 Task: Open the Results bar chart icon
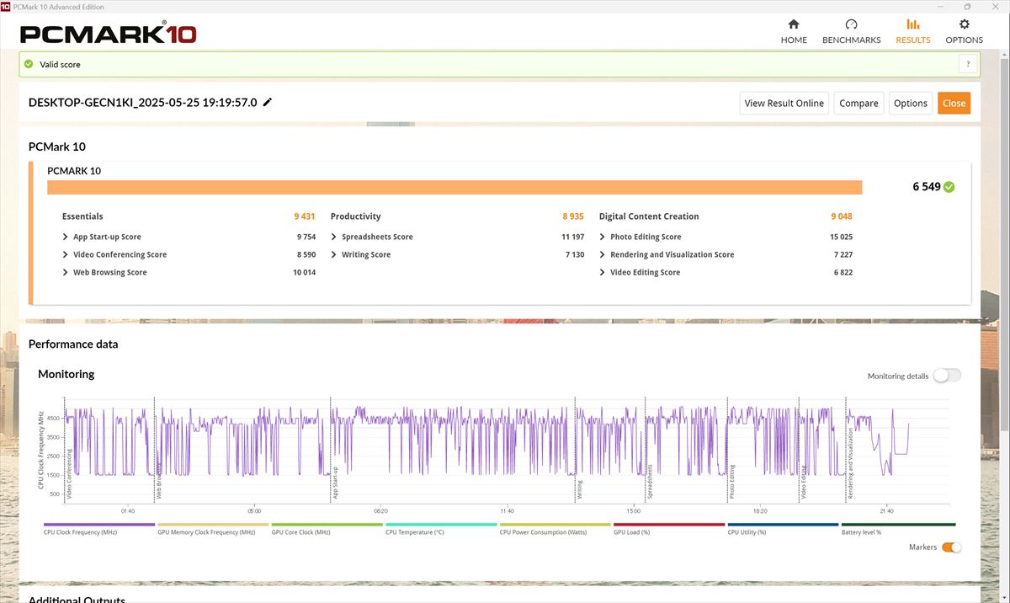pos(912,24)
